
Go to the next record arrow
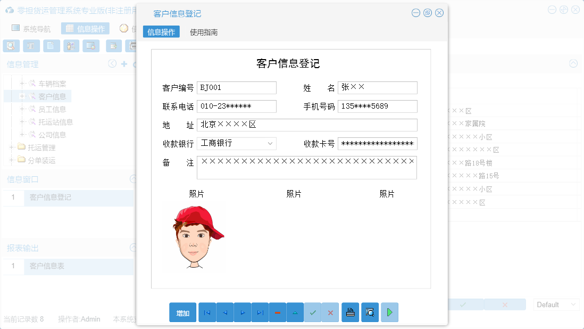point(243,312)
